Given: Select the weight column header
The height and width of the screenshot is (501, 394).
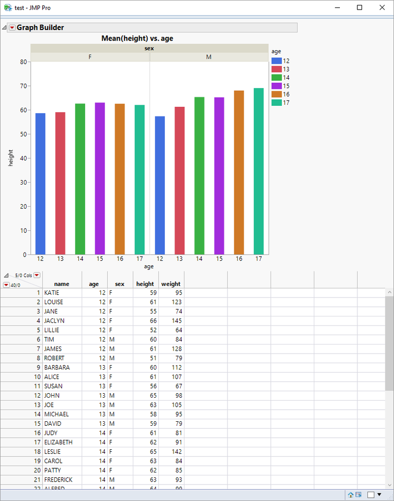Looking at the screenshot, I should (171, 284).
